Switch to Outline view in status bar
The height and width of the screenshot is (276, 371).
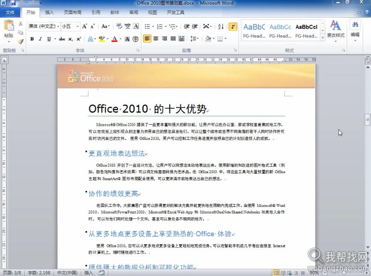click(x=296, y=273)
